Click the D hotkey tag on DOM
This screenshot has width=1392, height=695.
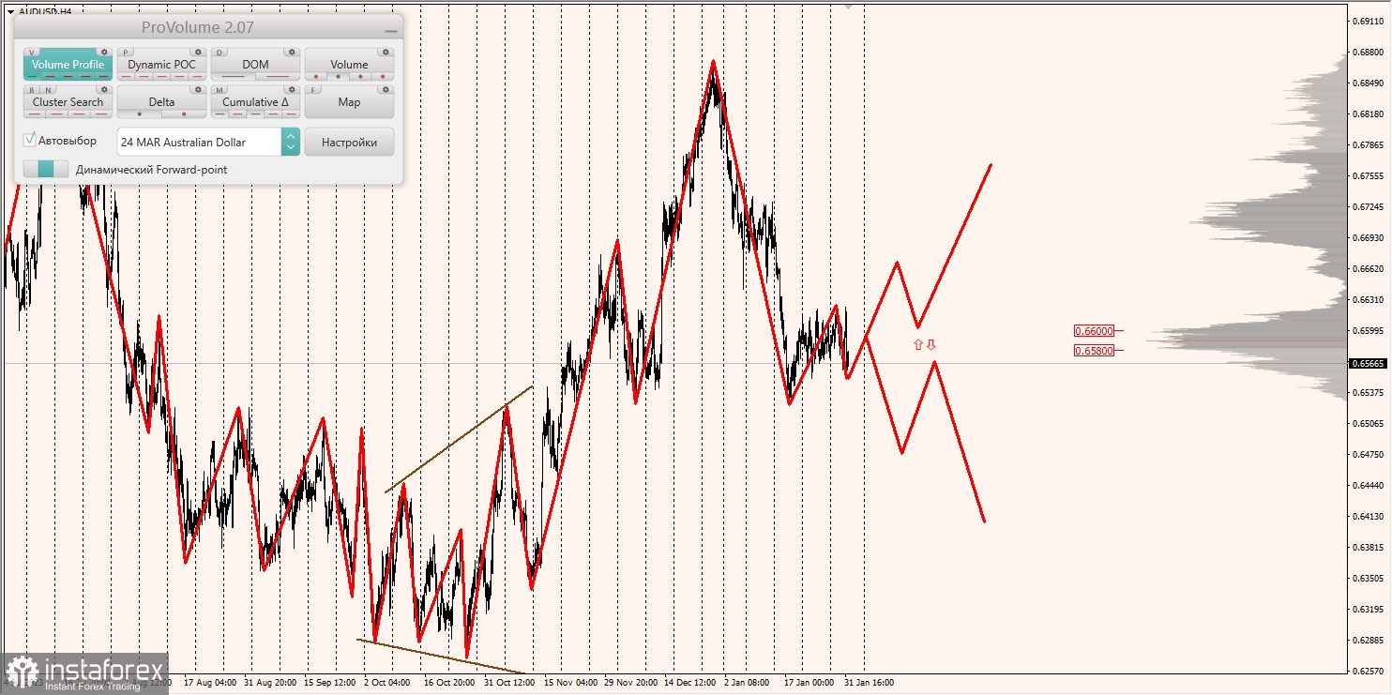(x=219, y=53)
